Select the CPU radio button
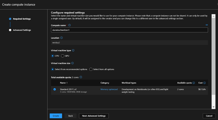218x120 pixels. point(53,56)
